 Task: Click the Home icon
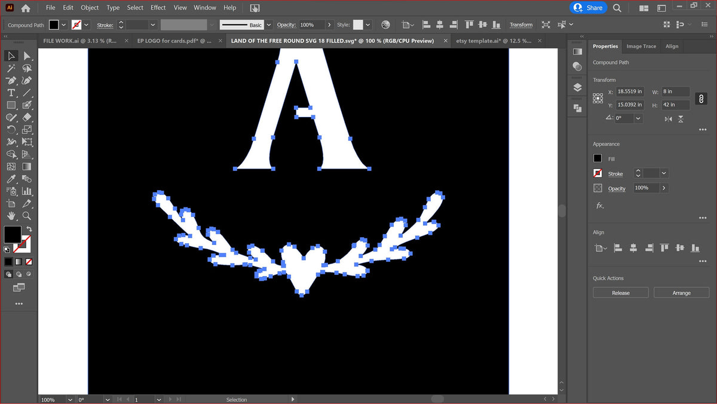click(x=26, y=8)
